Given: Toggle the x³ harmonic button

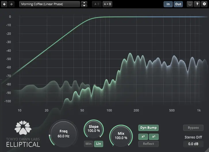Looking at the screenshot, I should 154,137.
